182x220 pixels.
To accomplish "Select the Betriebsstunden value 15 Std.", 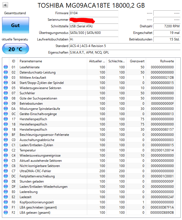I will coord(167,39).
